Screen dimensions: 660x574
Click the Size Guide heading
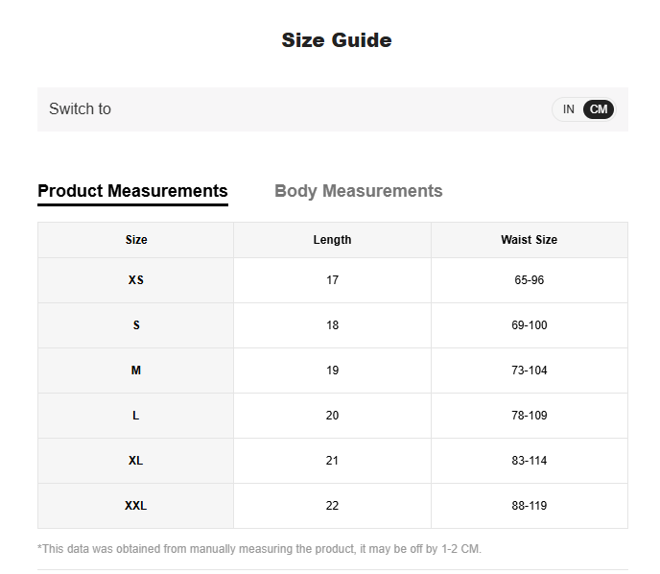point(336,40)
